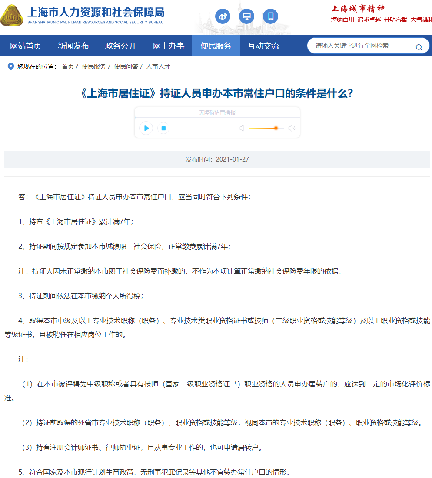Select the 政务公开 navigation tab
The image size is (432, 478).
pos(121,46)
